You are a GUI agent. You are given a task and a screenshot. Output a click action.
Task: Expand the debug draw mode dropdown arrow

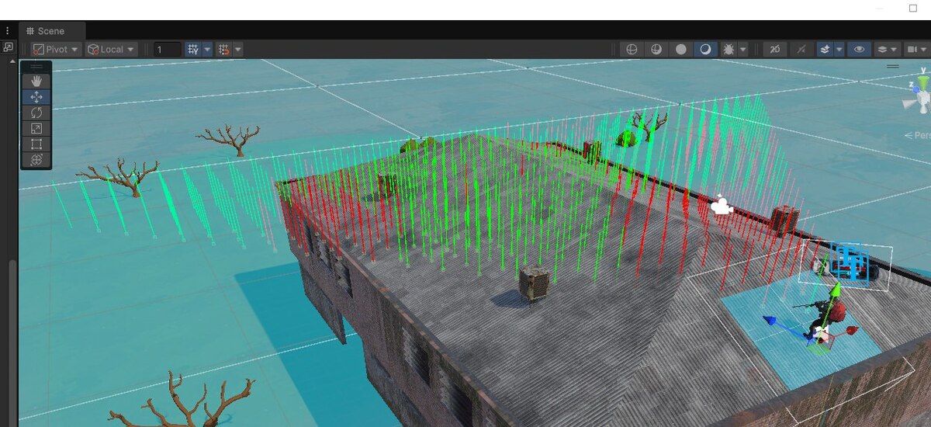(x=743, y=49)
